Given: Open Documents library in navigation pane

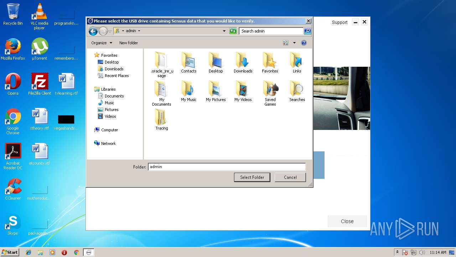Looking at the screenshot, I should (111, 96).
